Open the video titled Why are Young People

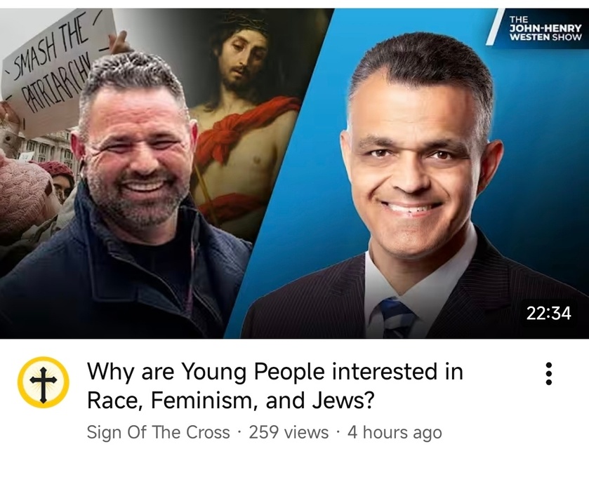tap(275, 386)
